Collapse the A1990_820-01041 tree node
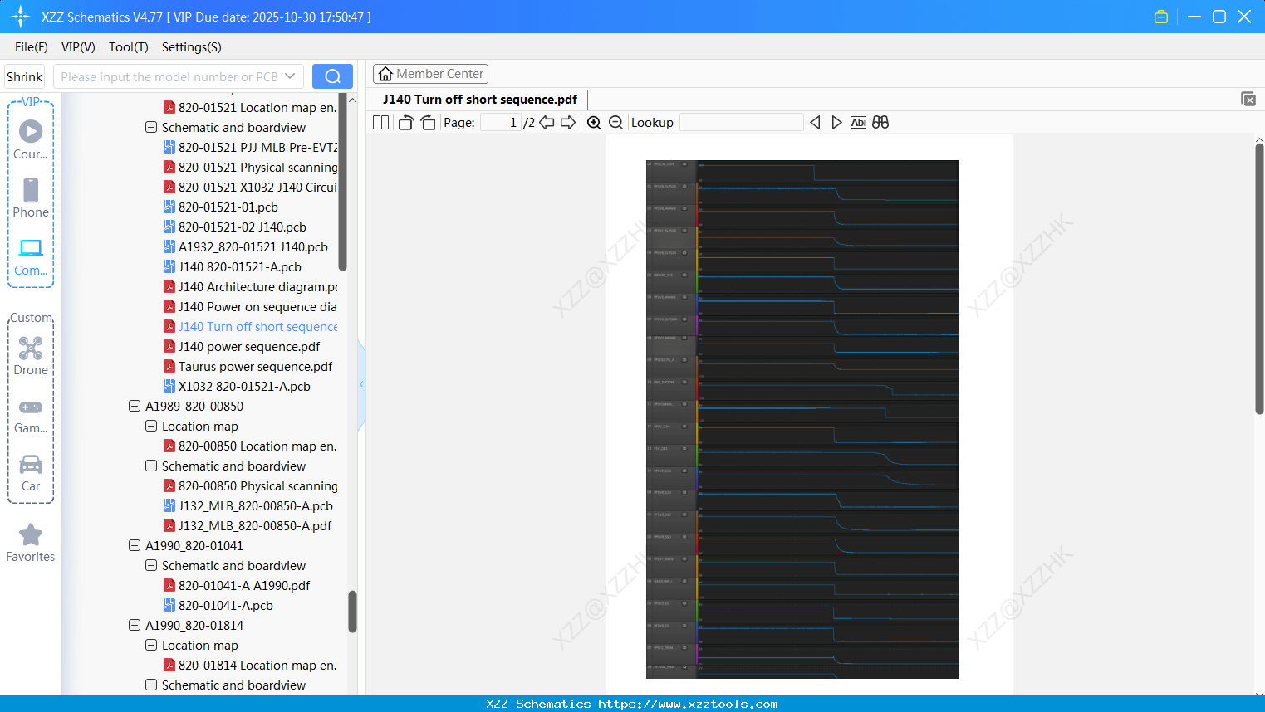Screen dimensions: 1265x712 [x=135, y=545]
